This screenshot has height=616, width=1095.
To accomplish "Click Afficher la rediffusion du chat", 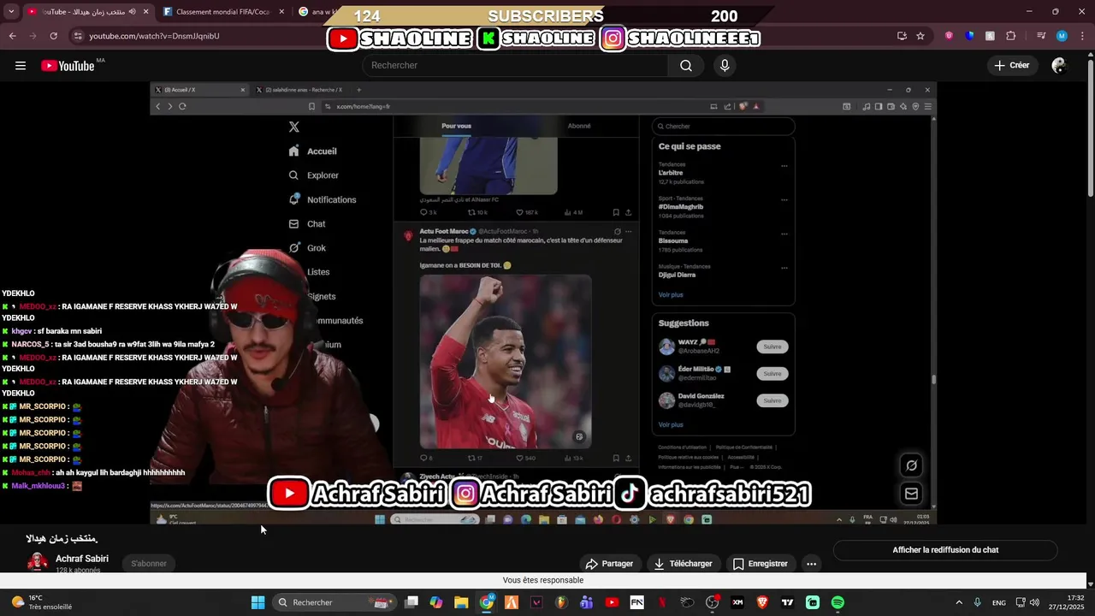I will [945, 550].
